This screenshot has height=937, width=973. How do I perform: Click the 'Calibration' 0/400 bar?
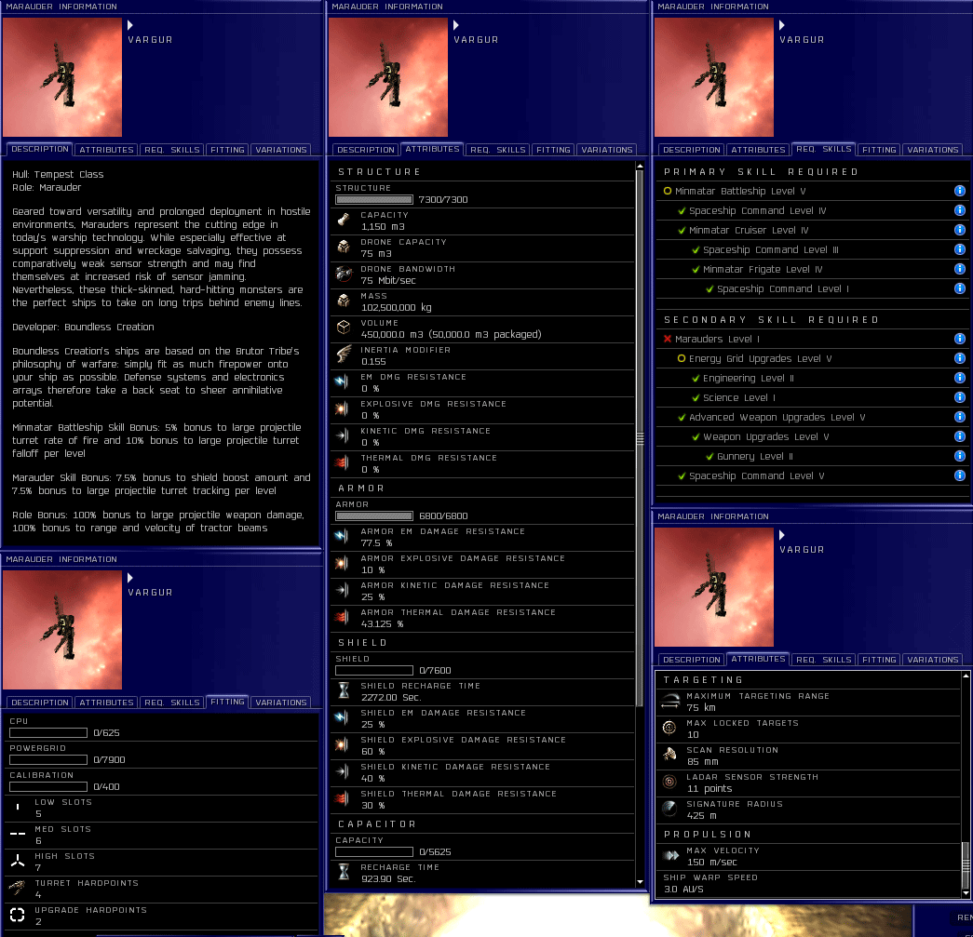coord(48,787)
